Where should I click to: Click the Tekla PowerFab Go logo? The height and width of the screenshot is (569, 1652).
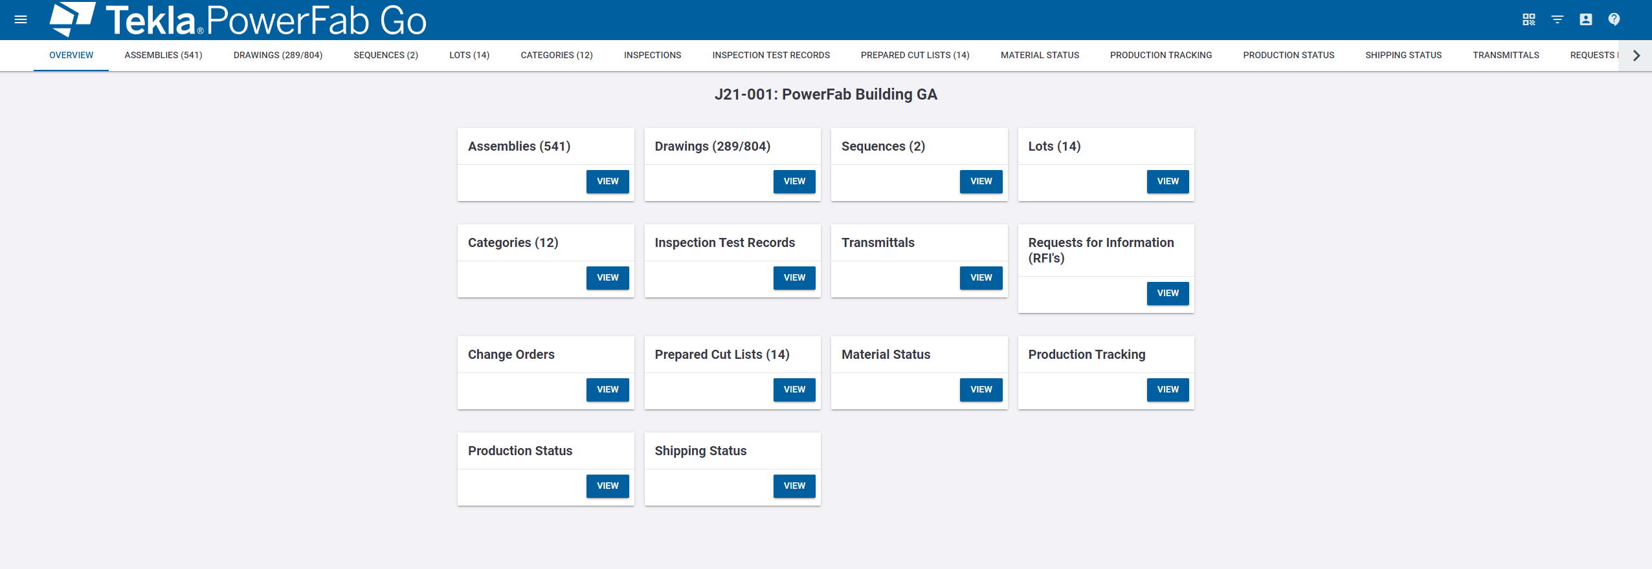tap(238, 19)
